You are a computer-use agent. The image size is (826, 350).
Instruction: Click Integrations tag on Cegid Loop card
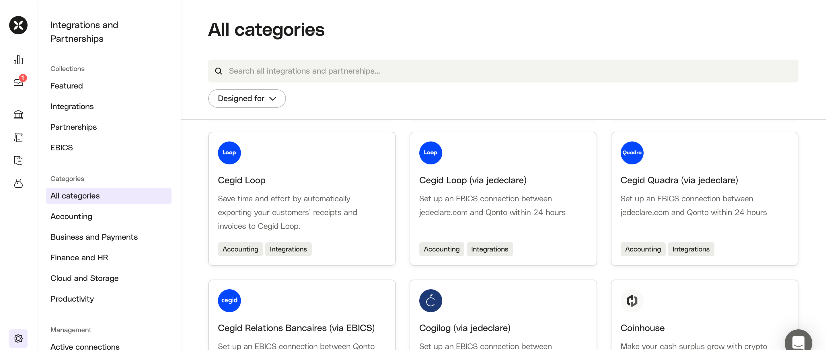[288, 249]
